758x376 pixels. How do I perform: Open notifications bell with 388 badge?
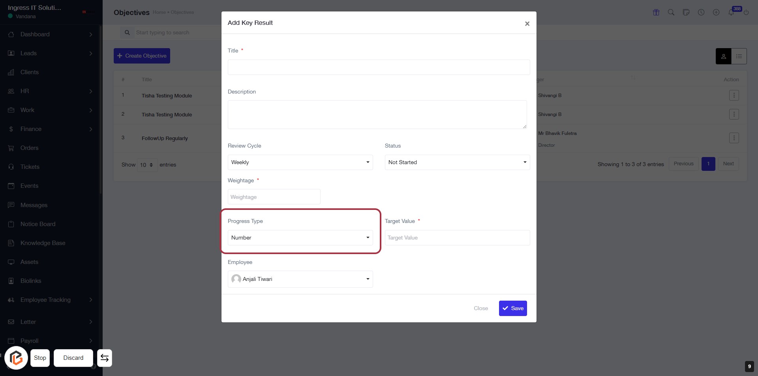point(732,12)
